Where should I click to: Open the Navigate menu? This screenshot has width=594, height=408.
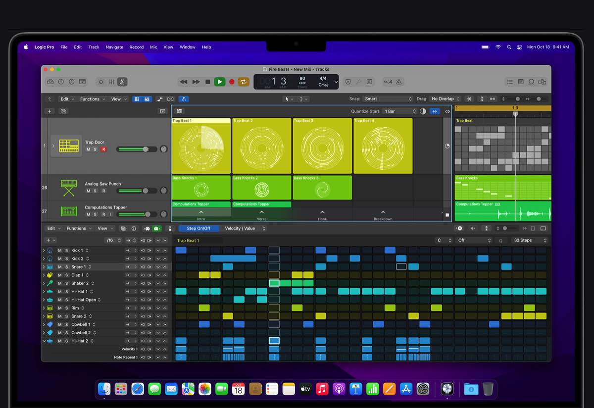[x=114, y=47]
